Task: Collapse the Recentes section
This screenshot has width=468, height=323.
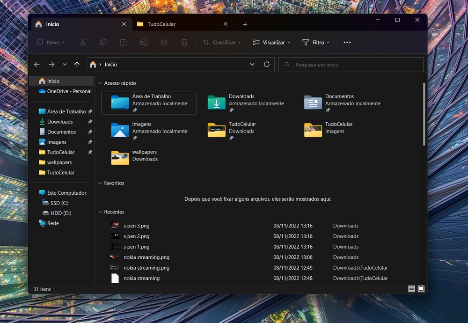Action: 100,212
